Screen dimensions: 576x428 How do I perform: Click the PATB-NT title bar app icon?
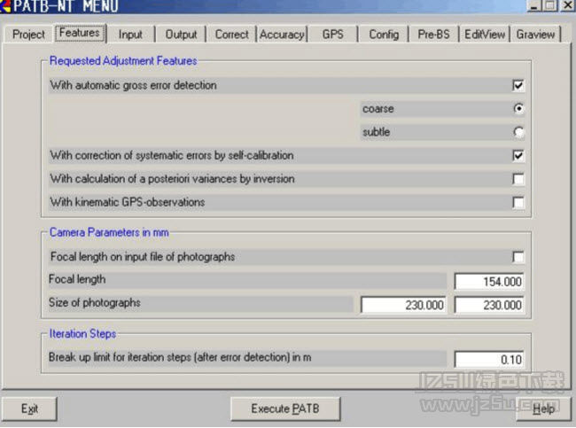(x=5, y=6)
